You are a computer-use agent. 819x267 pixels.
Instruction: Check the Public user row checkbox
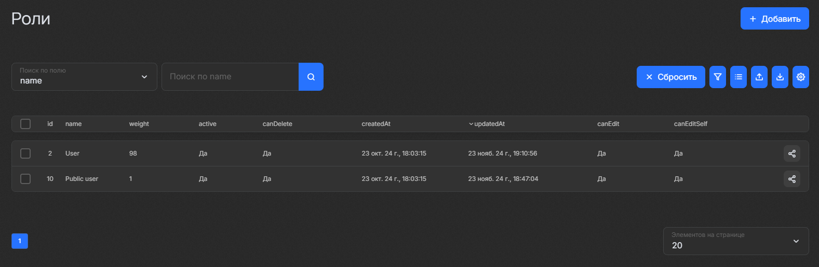click(x=25, y=179)
